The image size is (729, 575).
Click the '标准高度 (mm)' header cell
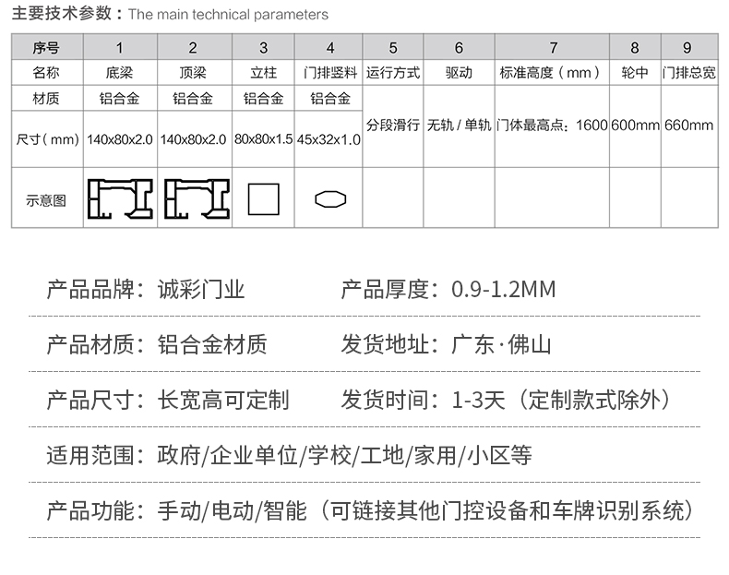(551, 73)
